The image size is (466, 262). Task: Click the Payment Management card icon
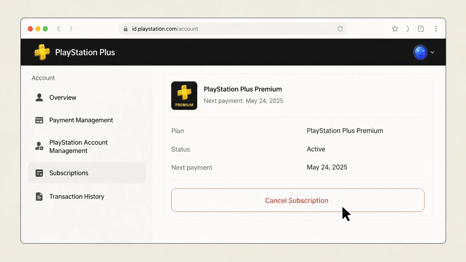tap(39, 120)
